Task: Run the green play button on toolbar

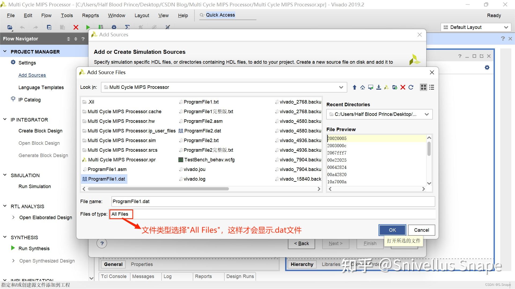Action: pyautogui.click(x=88, y=27)
